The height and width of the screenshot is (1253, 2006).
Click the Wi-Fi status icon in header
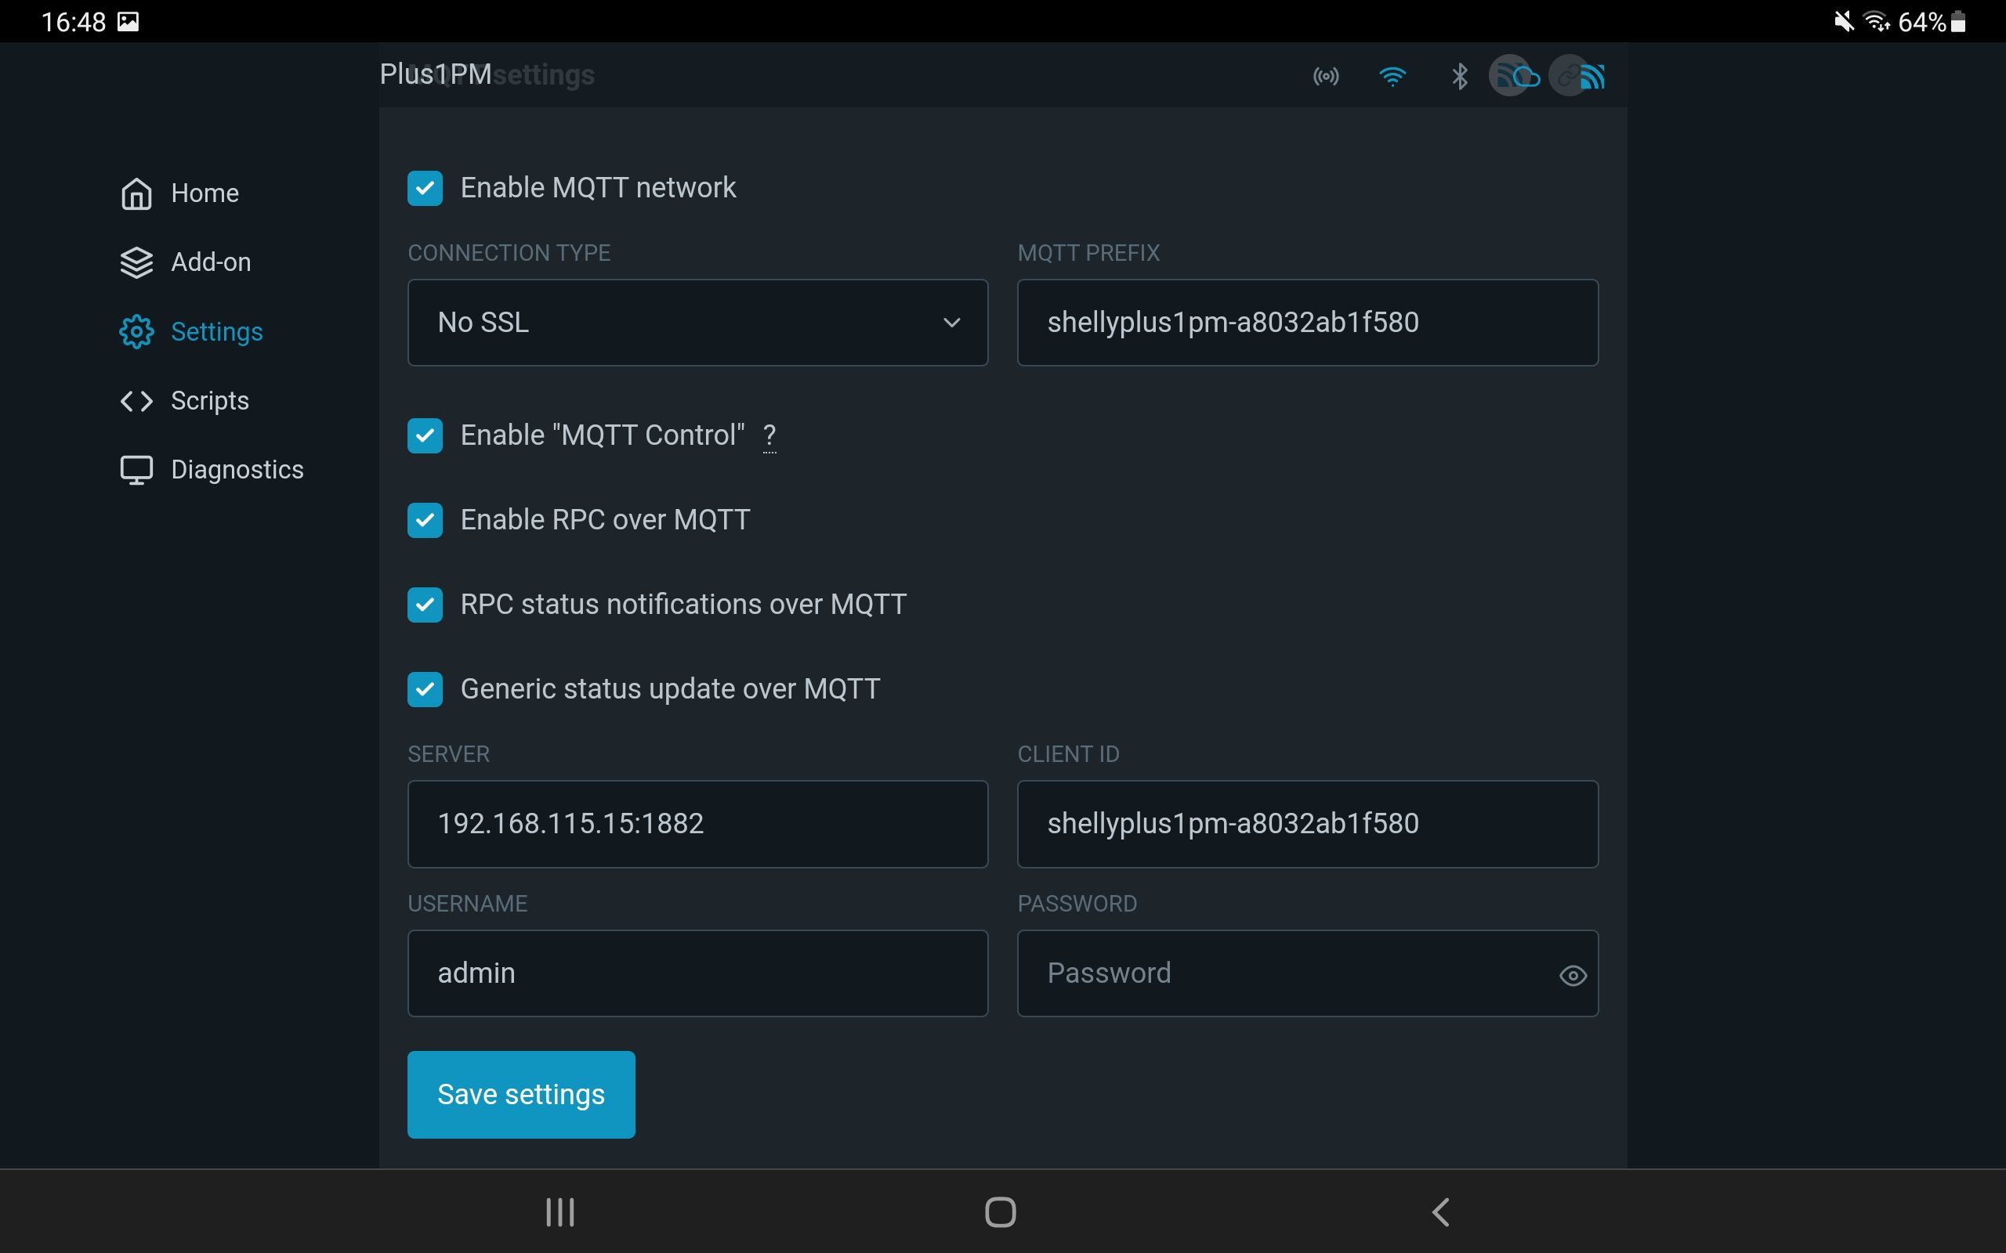coord(1392,77)
